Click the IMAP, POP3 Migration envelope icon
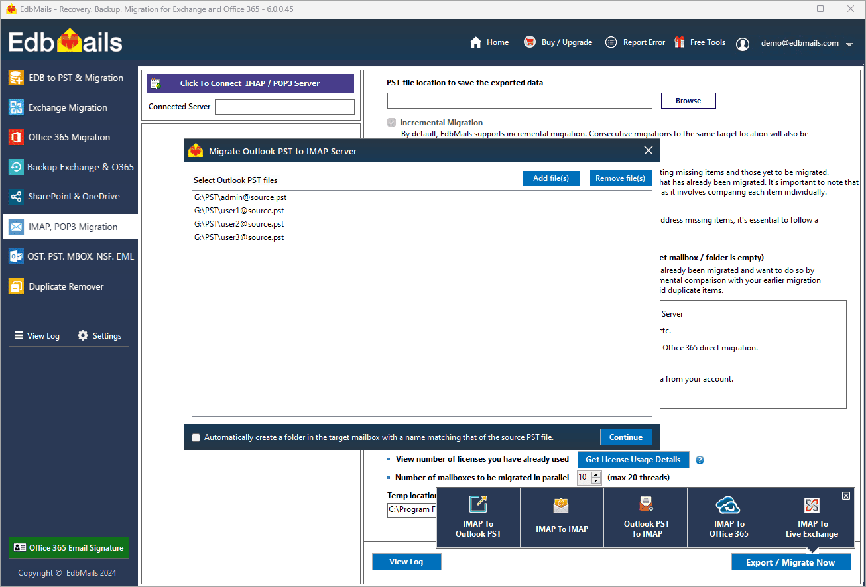The width and height of the screenshot is (866, 587). coord(16,227)
